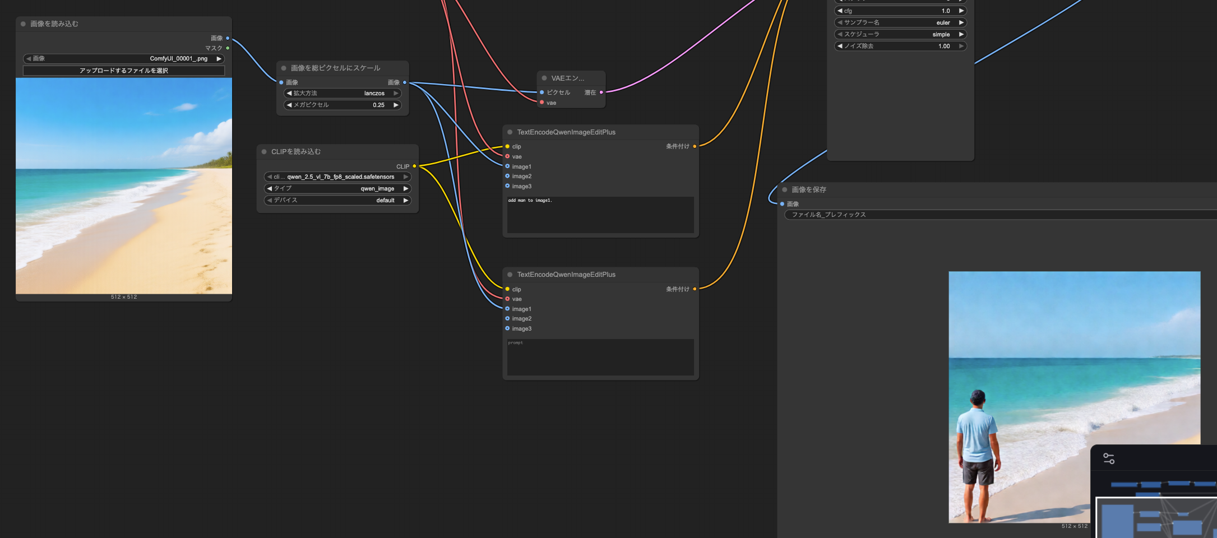Screen dimensions: 1217x538
Task: Click the output image of man on beach
Action: [x=1074, y=397]
